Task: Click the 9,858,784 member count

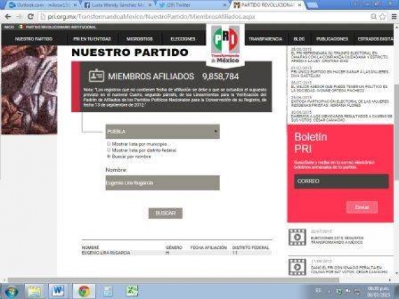Action: click(x=220, y=77)
